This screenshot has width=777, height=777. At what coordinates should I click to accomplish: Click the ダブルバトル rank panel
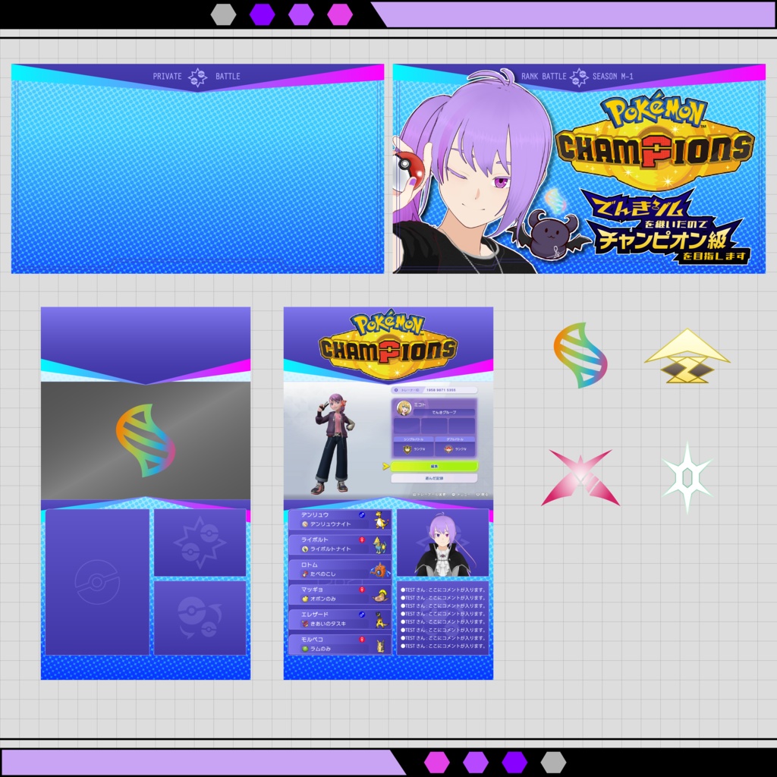(x=455, y=446)
